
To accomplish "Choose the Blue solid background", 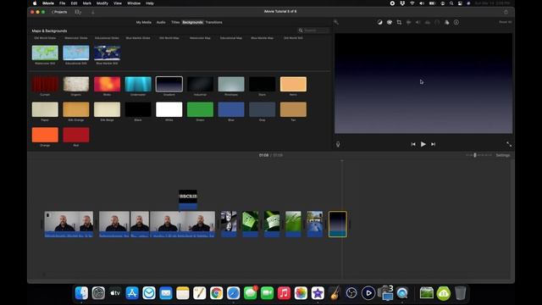I will (231, 109).
